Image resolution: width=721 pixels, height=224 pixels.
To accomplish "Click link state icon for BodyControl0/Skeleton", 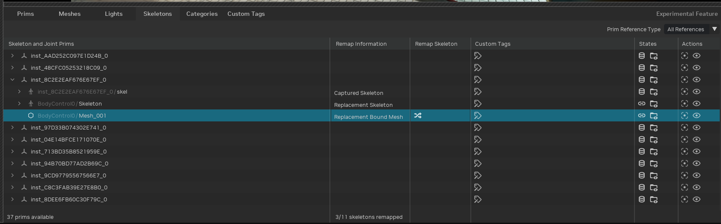I will tap(641, 103).
